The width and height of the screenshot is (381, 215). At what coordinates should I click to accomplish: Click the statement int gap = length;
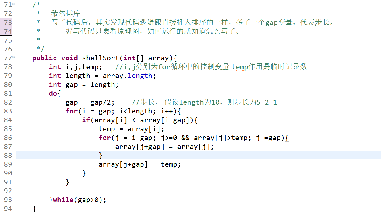pyautogui.click(x=84, y=84)
